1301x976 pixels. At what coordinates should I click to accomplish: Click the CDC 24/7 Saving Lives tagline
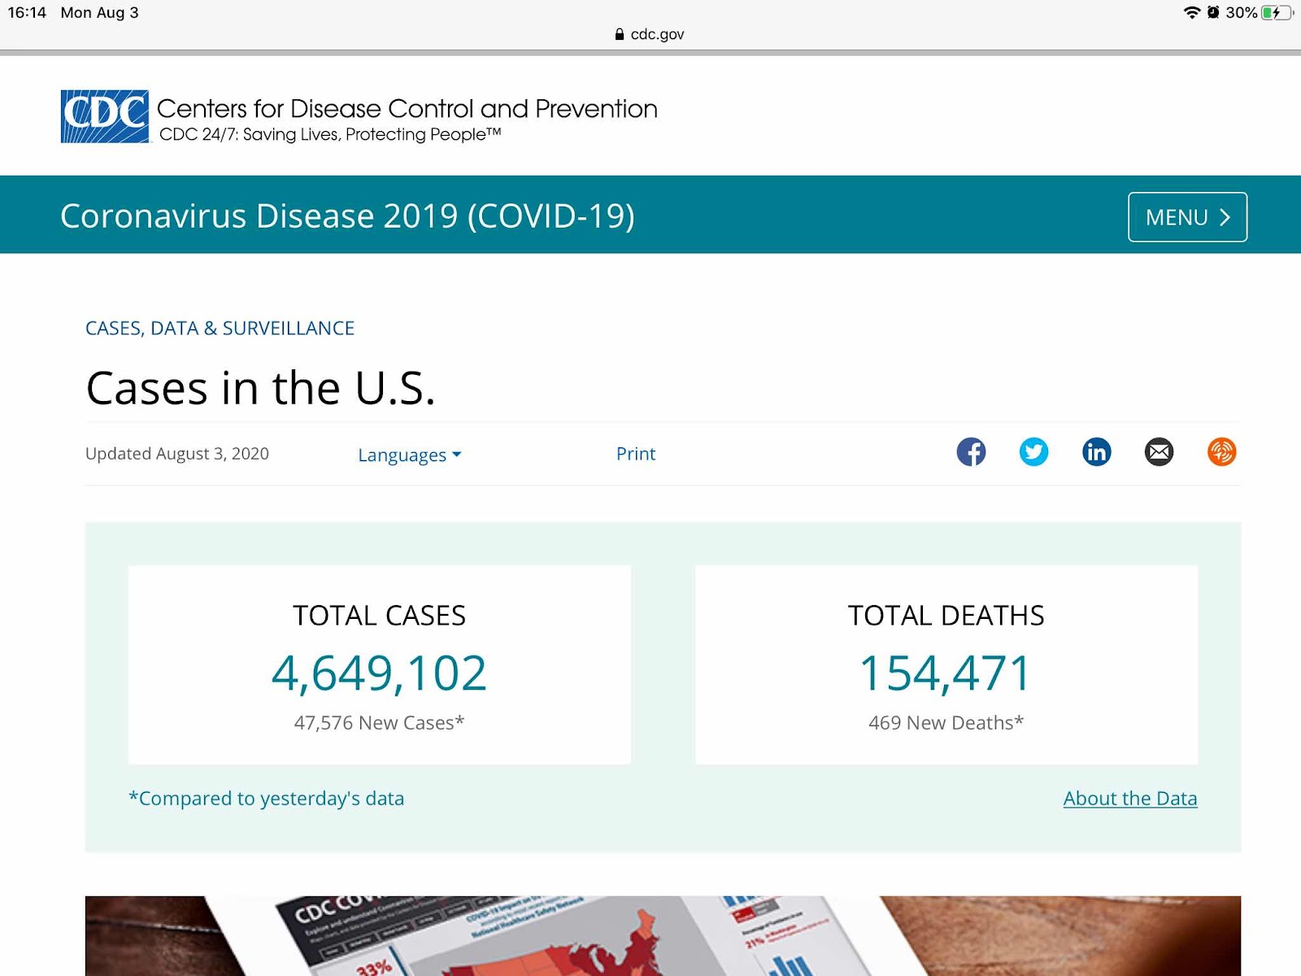(330, 134)
